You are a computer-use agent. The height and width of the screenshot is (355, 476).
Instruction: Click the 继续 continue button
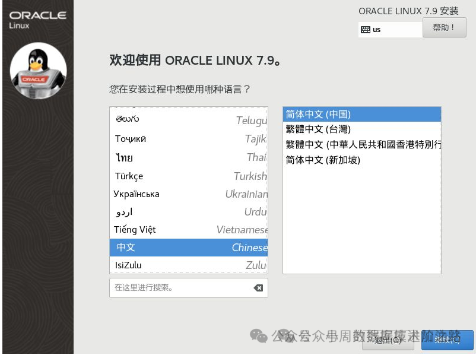point(447,340)
